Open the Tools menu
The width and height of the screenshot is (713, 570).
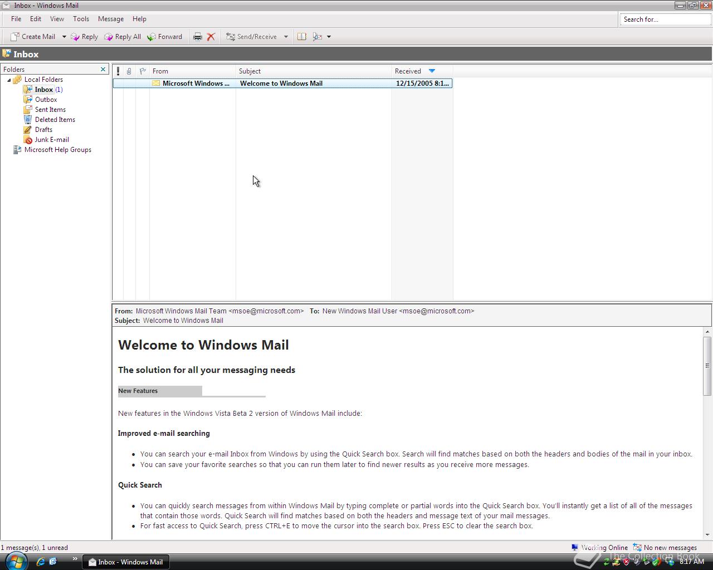[81, 19]
